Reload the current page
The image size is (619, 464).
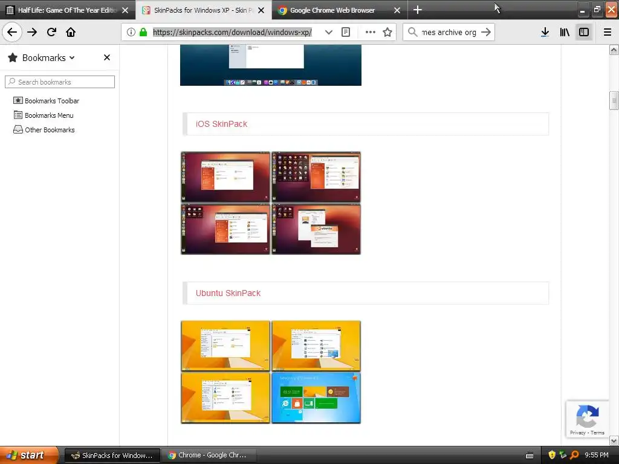point(51,32)
